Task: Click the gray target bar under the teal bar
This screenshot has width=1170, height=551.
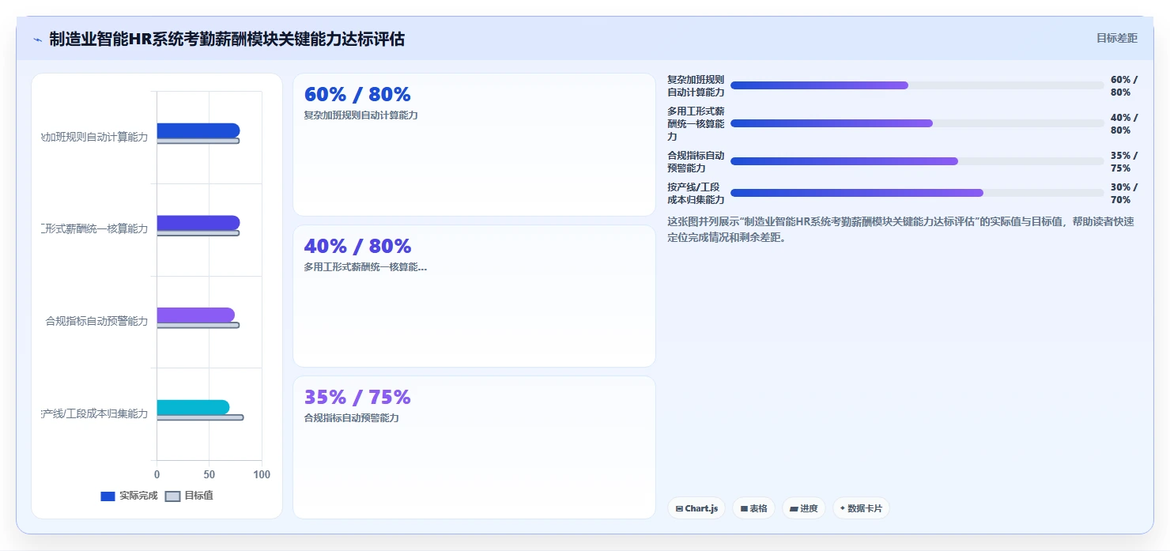Action: [200, 417]
